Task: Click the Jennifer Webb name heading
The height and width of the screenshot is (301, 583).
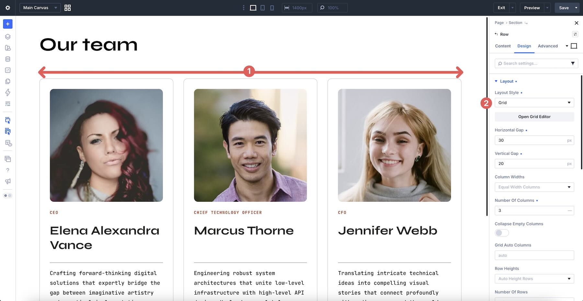Action: (388, 231)
